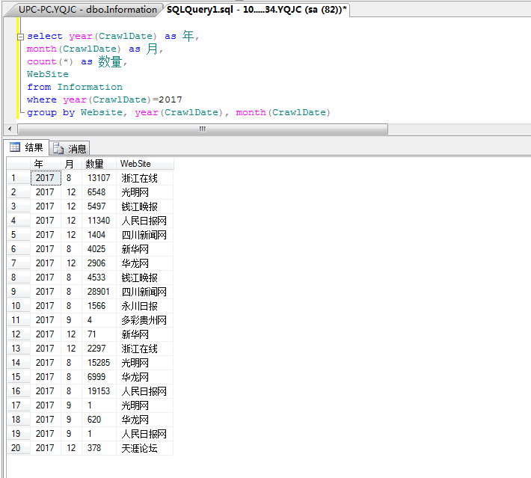Click the 378 count cell

(99, 448)
